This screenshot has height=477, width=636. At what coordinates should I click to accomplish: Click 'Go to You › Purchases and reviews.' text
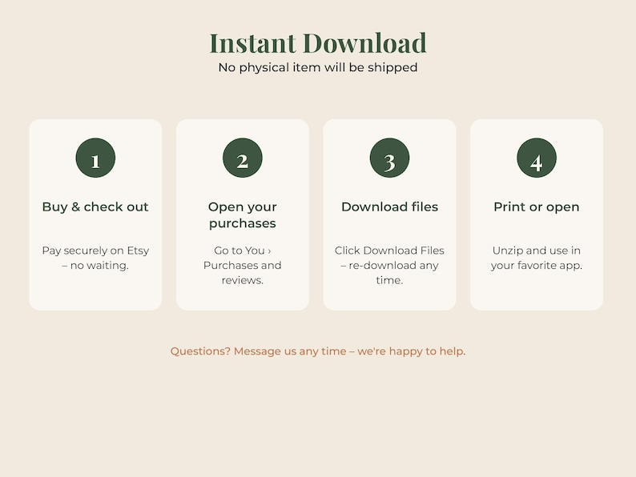(x=243, y=265)
